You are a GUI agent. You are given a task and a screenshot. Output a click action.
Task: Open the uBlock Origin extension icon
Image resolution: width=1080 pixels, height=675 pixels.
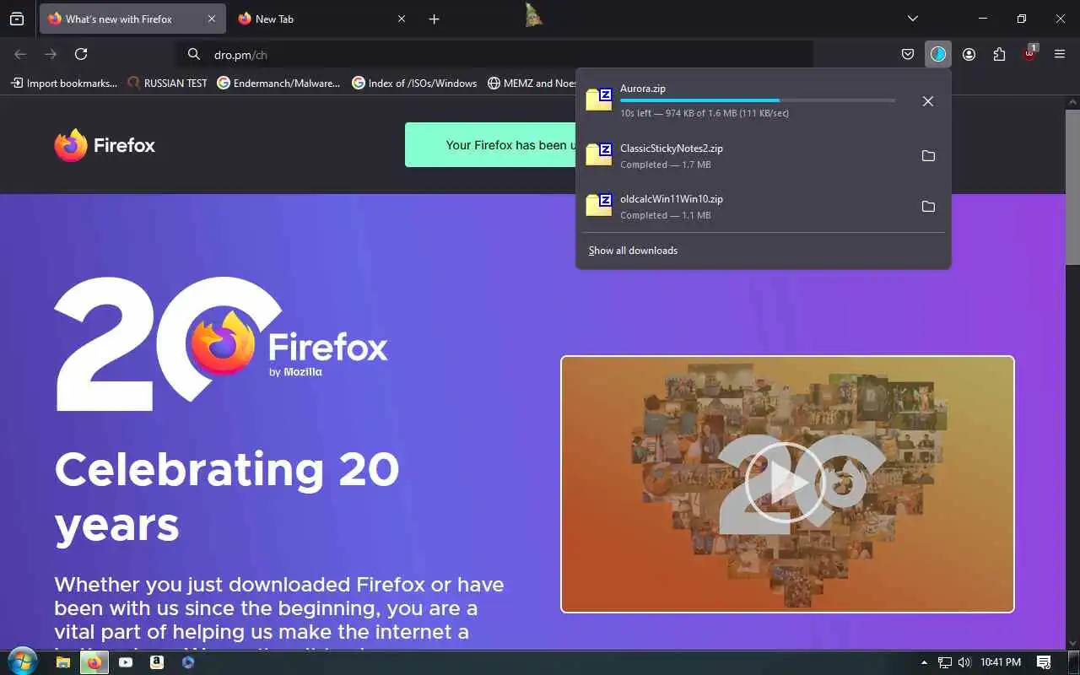[1029, 54]
